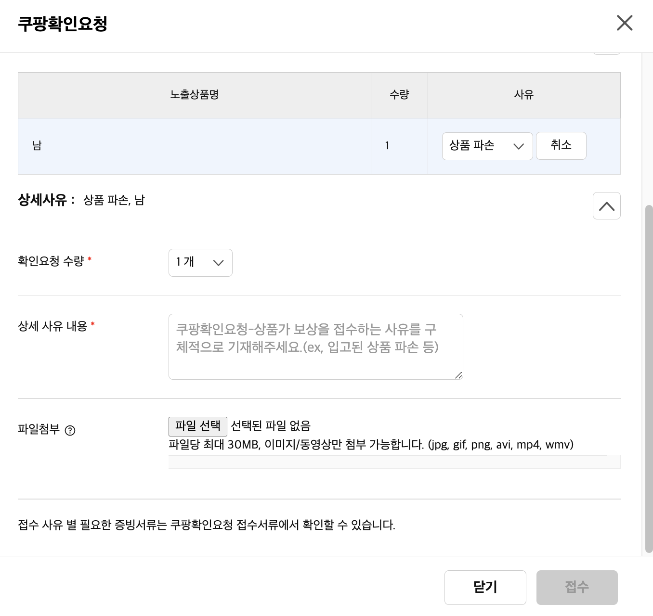Viewport: 653px width, 616px height.
Task: Focus the 상세 사유 내용 text area
Action: coord(315,346)
